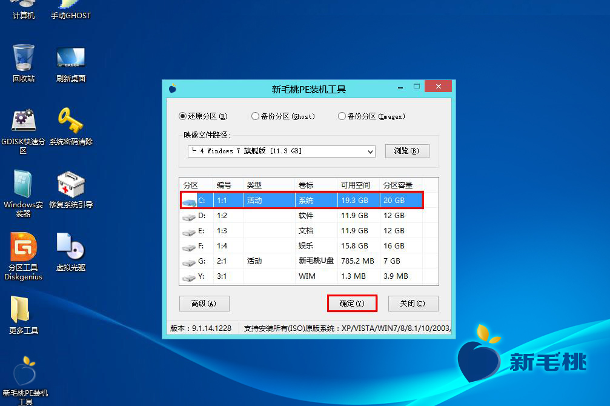Open the Windows安装器 desktop icon
The height and width of the screenshot is (406, 610).
pyautogui.click(x=24, y=194)
